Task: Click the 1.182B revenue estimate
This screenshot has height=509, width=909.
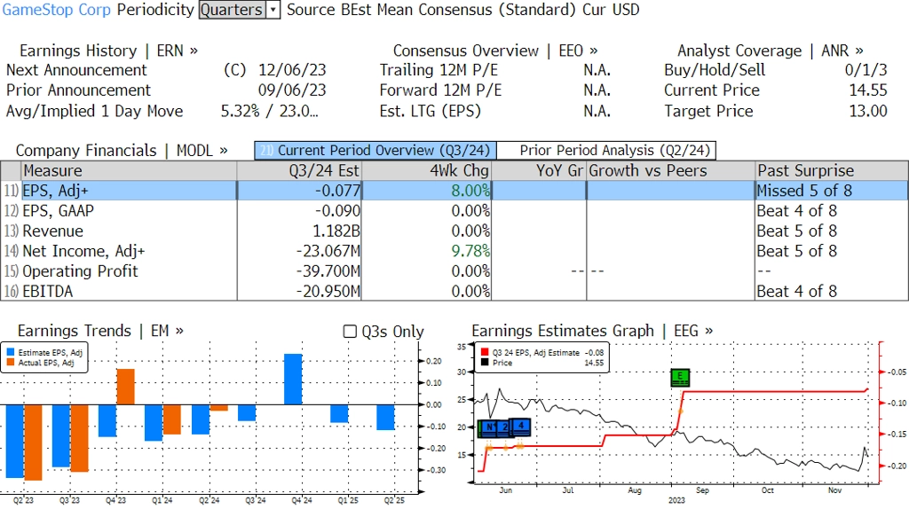Action: [336, 231]
